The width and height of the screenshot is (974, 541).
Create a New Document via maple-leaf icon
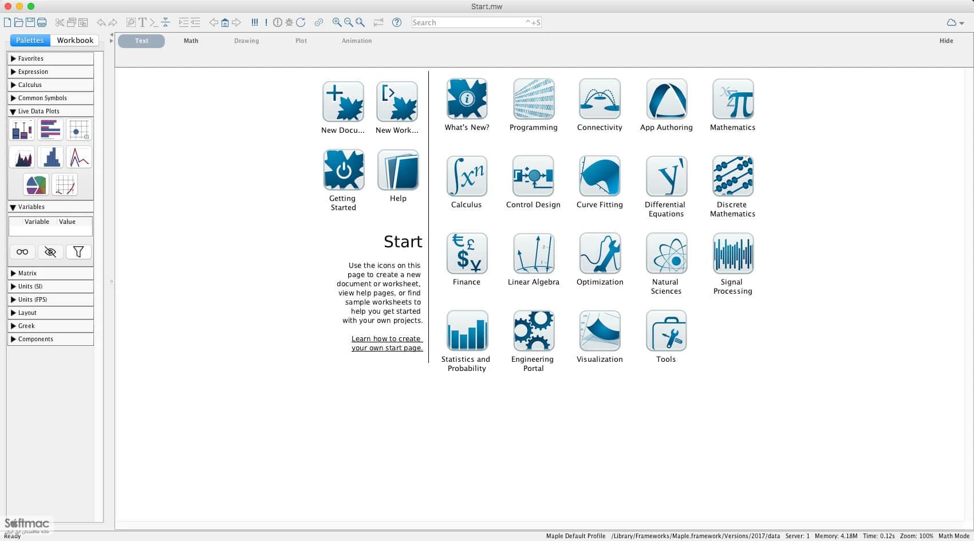[x=343, y=102]
